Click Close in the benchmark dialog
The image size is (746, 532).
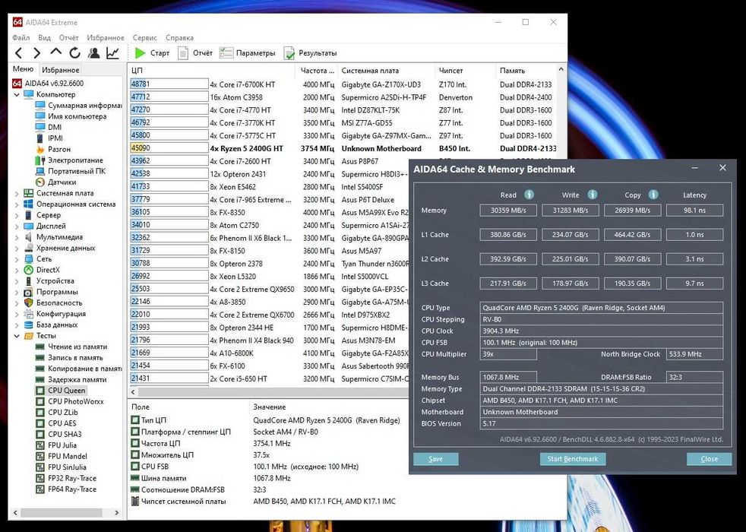coord(709,459)
